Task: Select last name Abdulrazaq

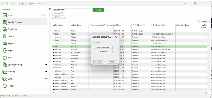Action: (x=75, y=53)
